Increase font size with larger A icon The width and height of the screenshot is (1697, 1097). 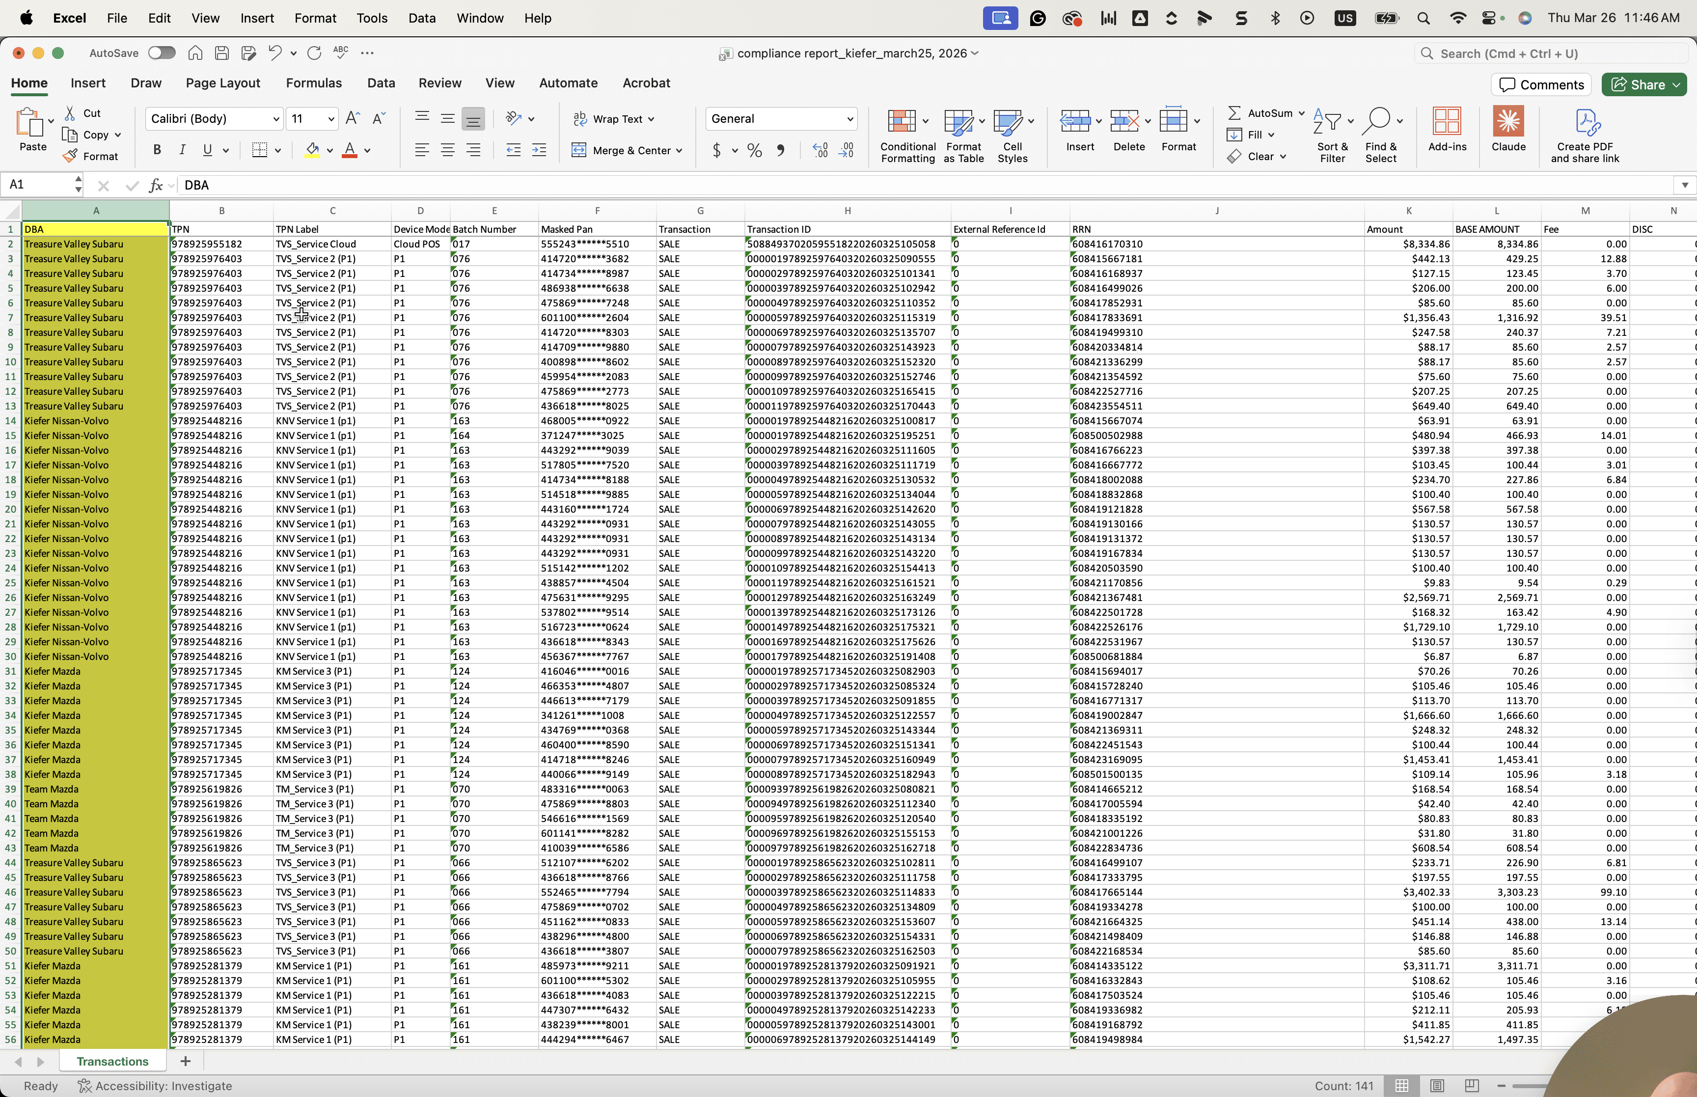click(353, 118)
